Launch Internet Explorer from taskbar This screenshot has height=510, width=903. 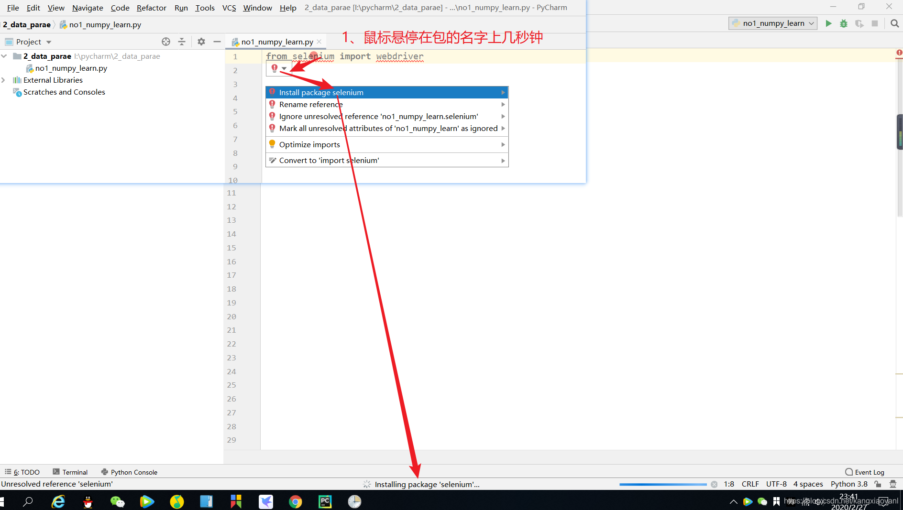[58, 501]
